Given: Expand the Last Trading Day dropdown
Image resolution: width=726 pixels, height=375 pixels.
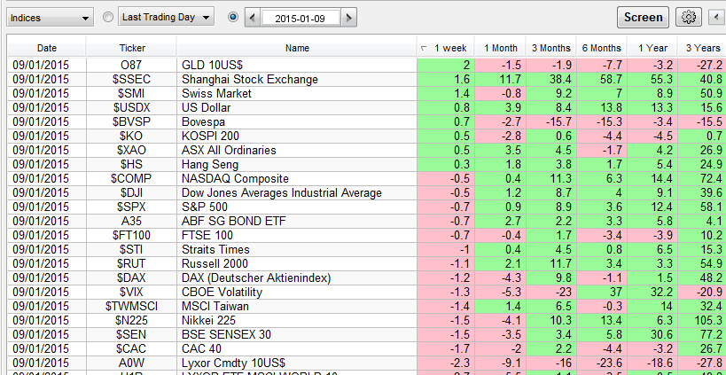Looking at the screenshot, I should point(166,18).
